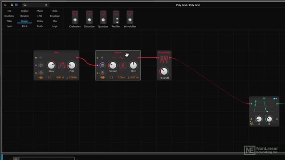285x160 pixels.
Task: Click the AR envelope R knob
Action: click(269, 119)
